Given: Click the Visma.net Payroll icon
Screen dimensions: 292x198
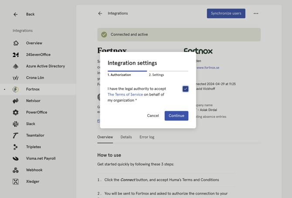Looking at the screenshot, I should tap(16, 158).
